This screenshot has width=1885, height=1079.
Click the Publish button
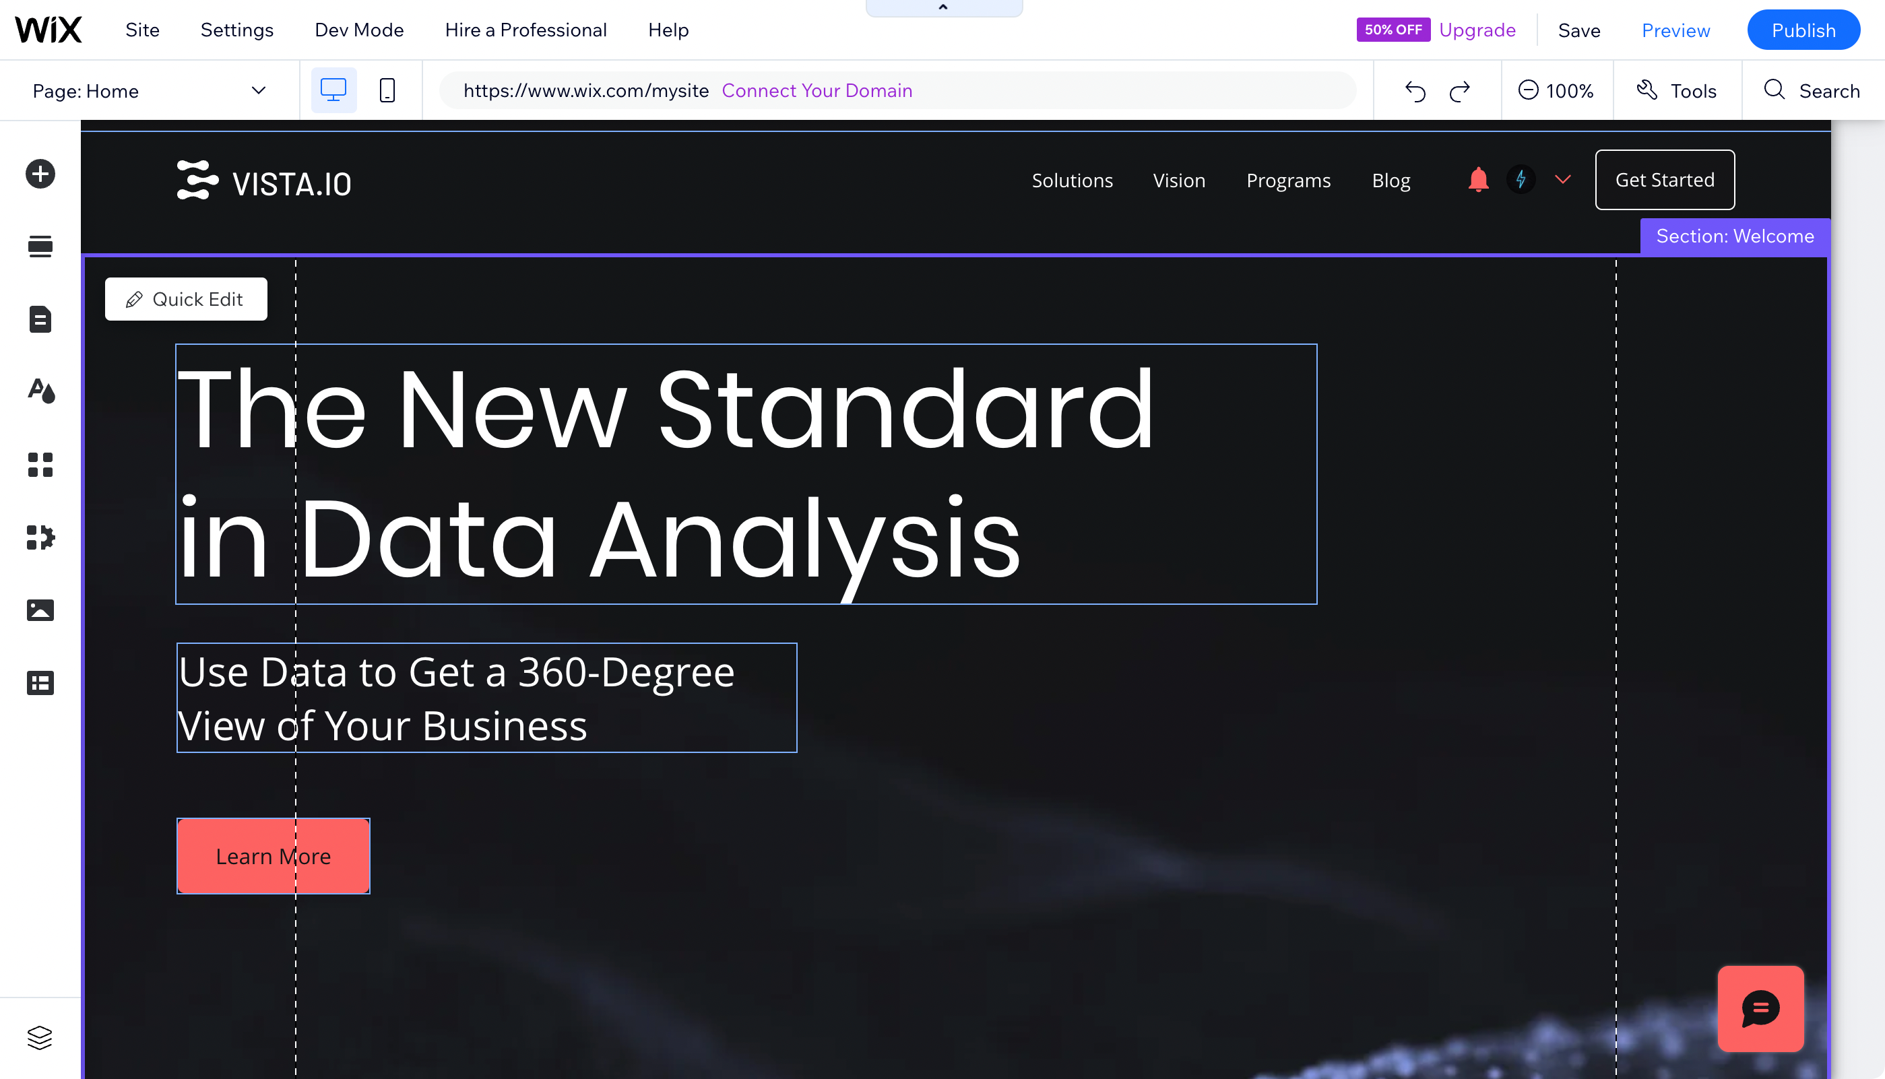click(1803, 30)
